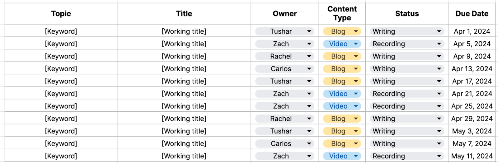
Task: Expand Status dropdown in Apr 9, 2024 row
Action: [x=439, y=56]
